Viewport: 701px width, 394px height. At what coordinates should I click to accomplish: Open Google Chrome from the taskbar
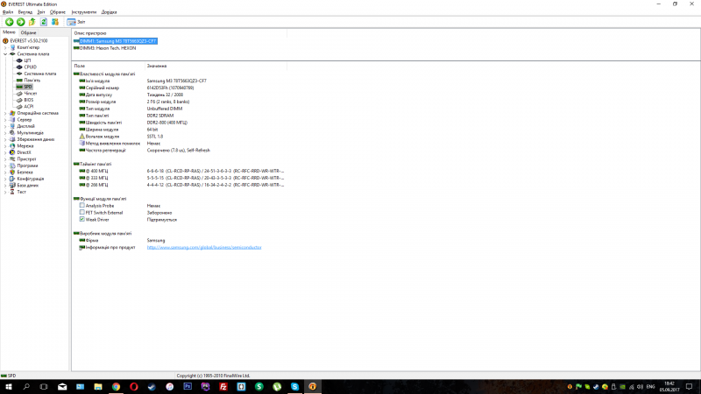coord(116,387)
